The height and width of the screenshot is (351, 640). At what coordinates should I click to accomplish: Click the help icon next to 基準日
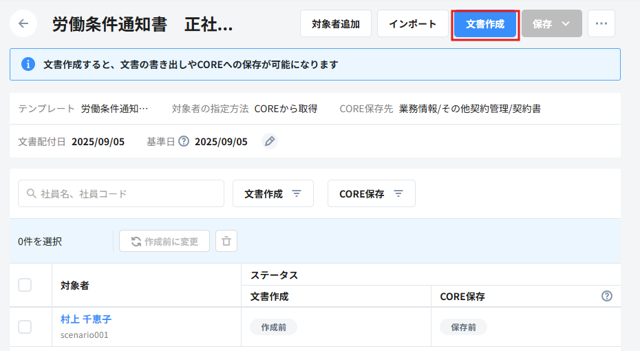pyautogui.click(x=184, y=142)
